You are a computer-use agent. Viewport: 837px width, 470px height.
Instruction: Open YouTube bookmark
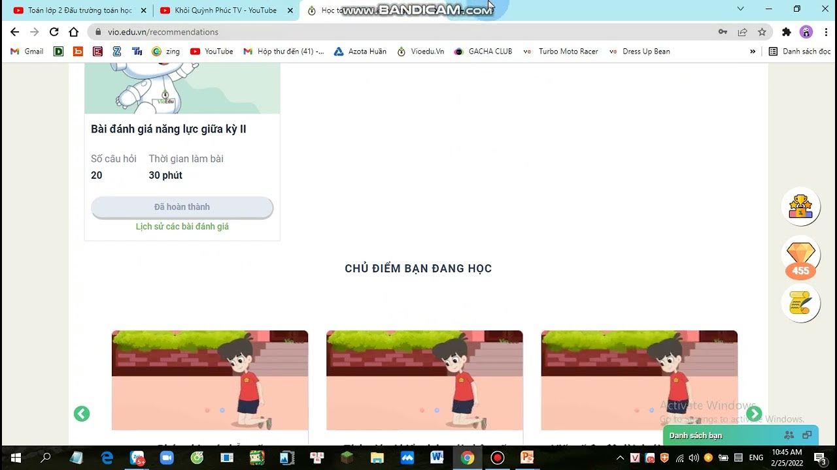coord(211,51)
